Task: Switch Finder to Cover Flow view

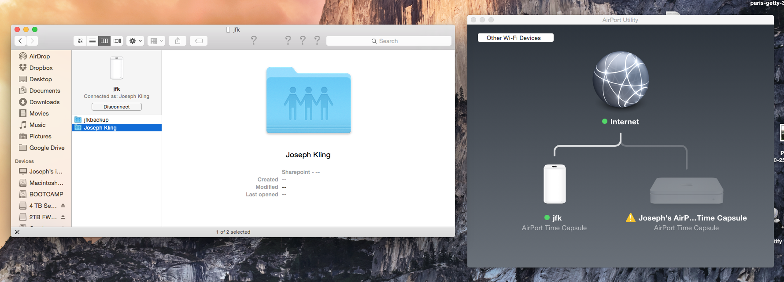Action: (x=117, y=41)
